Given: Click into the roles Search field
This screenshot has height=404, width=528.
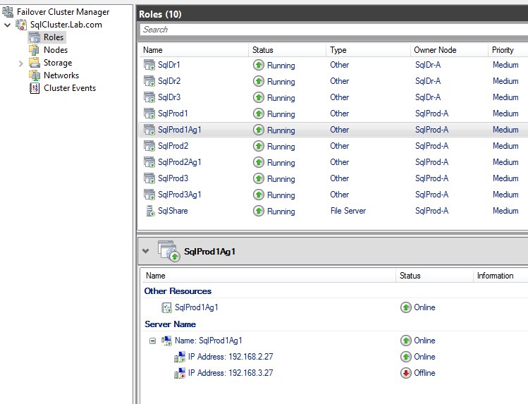Looking at the screenshot, I should point(334,30).
